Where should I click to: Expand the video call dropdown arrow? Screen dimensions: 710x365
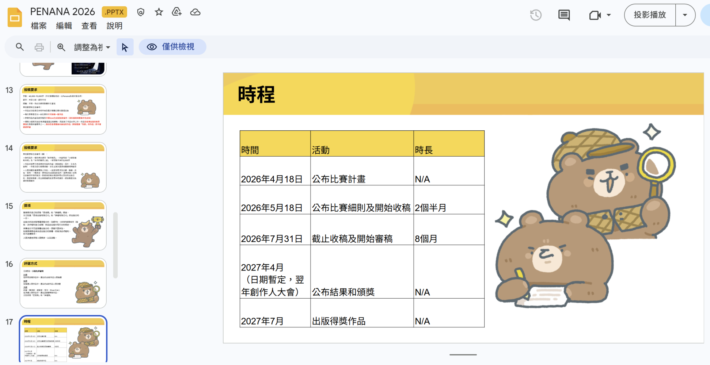coord(609,15)
